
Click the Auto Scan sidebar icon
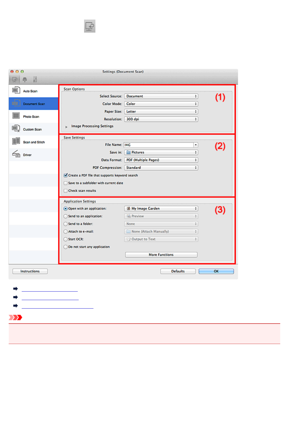[16, 90]
